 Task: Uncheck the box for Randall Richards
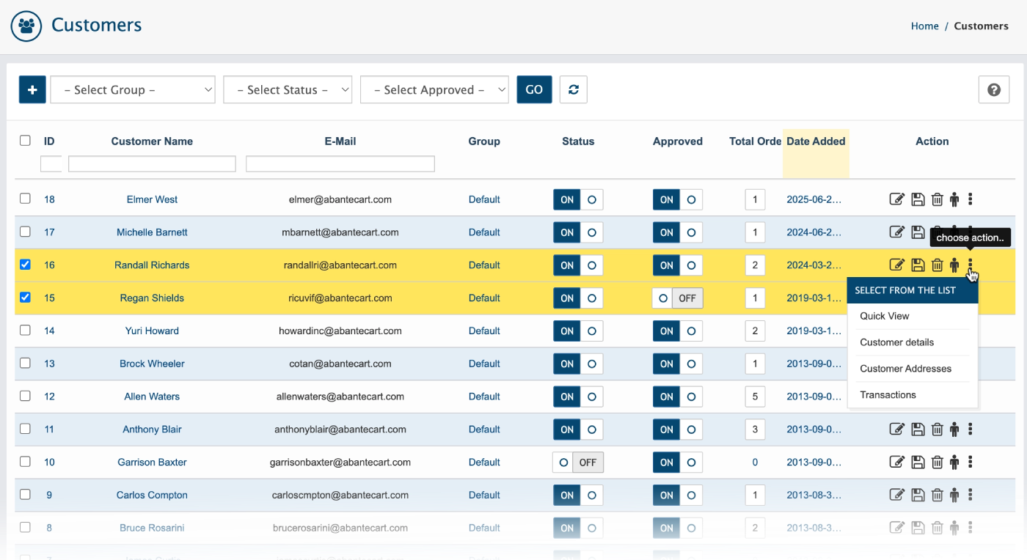coord(25,265)
